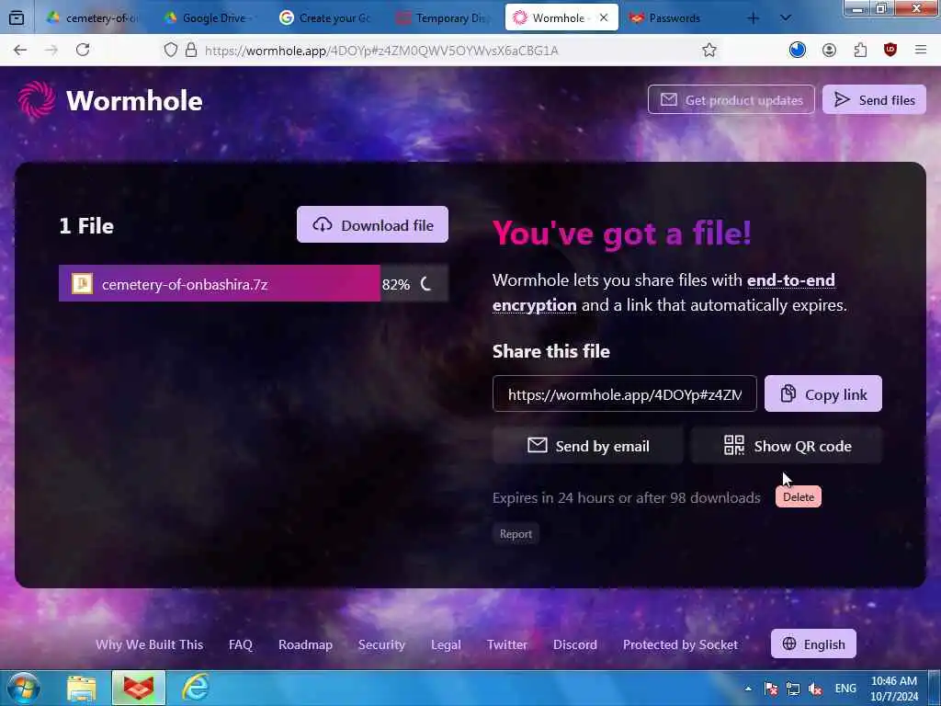The height and width of the screenshot is (706, 941).
Task: Open the Roadmap footer link
Action: tap(305, 644)
